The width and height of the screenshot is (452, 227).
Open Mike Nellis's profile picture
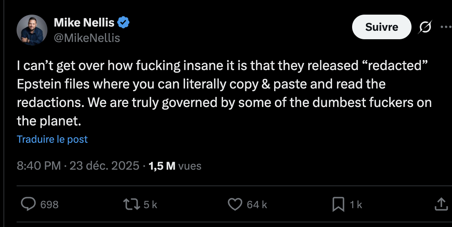[32, 30]
